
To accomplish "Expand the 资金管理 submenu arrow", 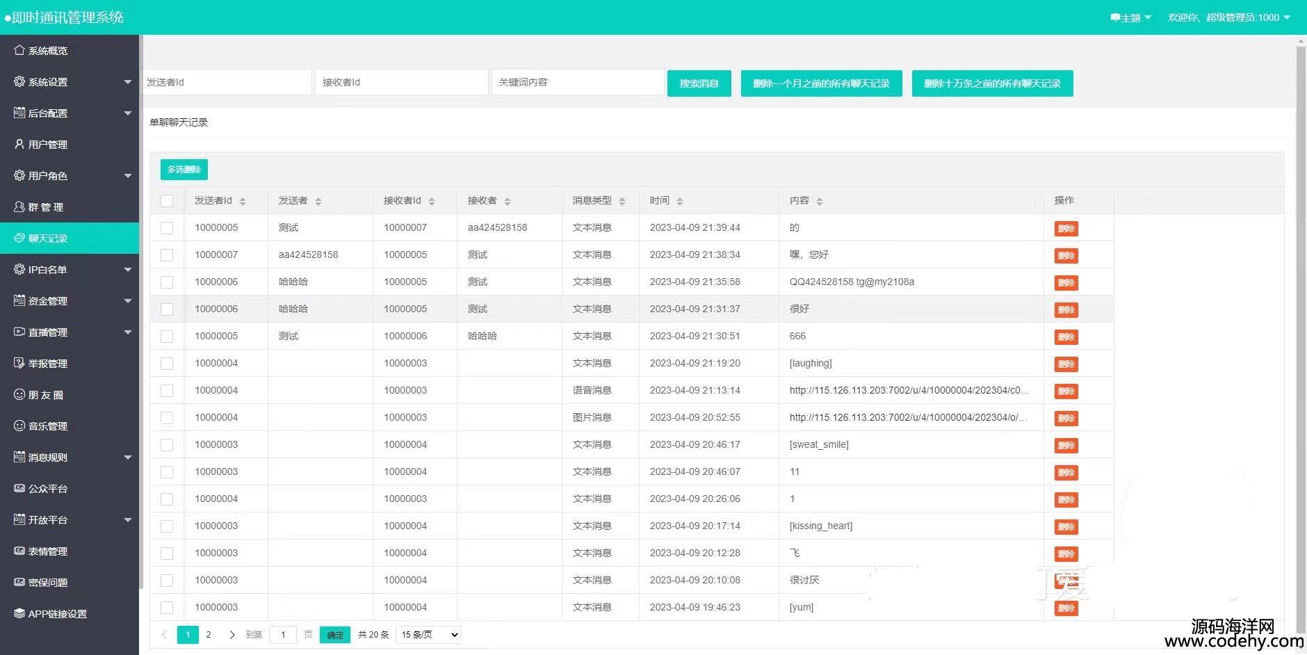I will pos(128,301).
